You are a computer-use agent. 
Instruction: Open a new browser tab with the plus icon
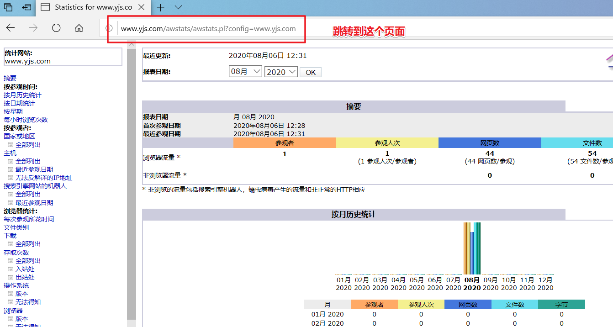[x=159, y=7]
